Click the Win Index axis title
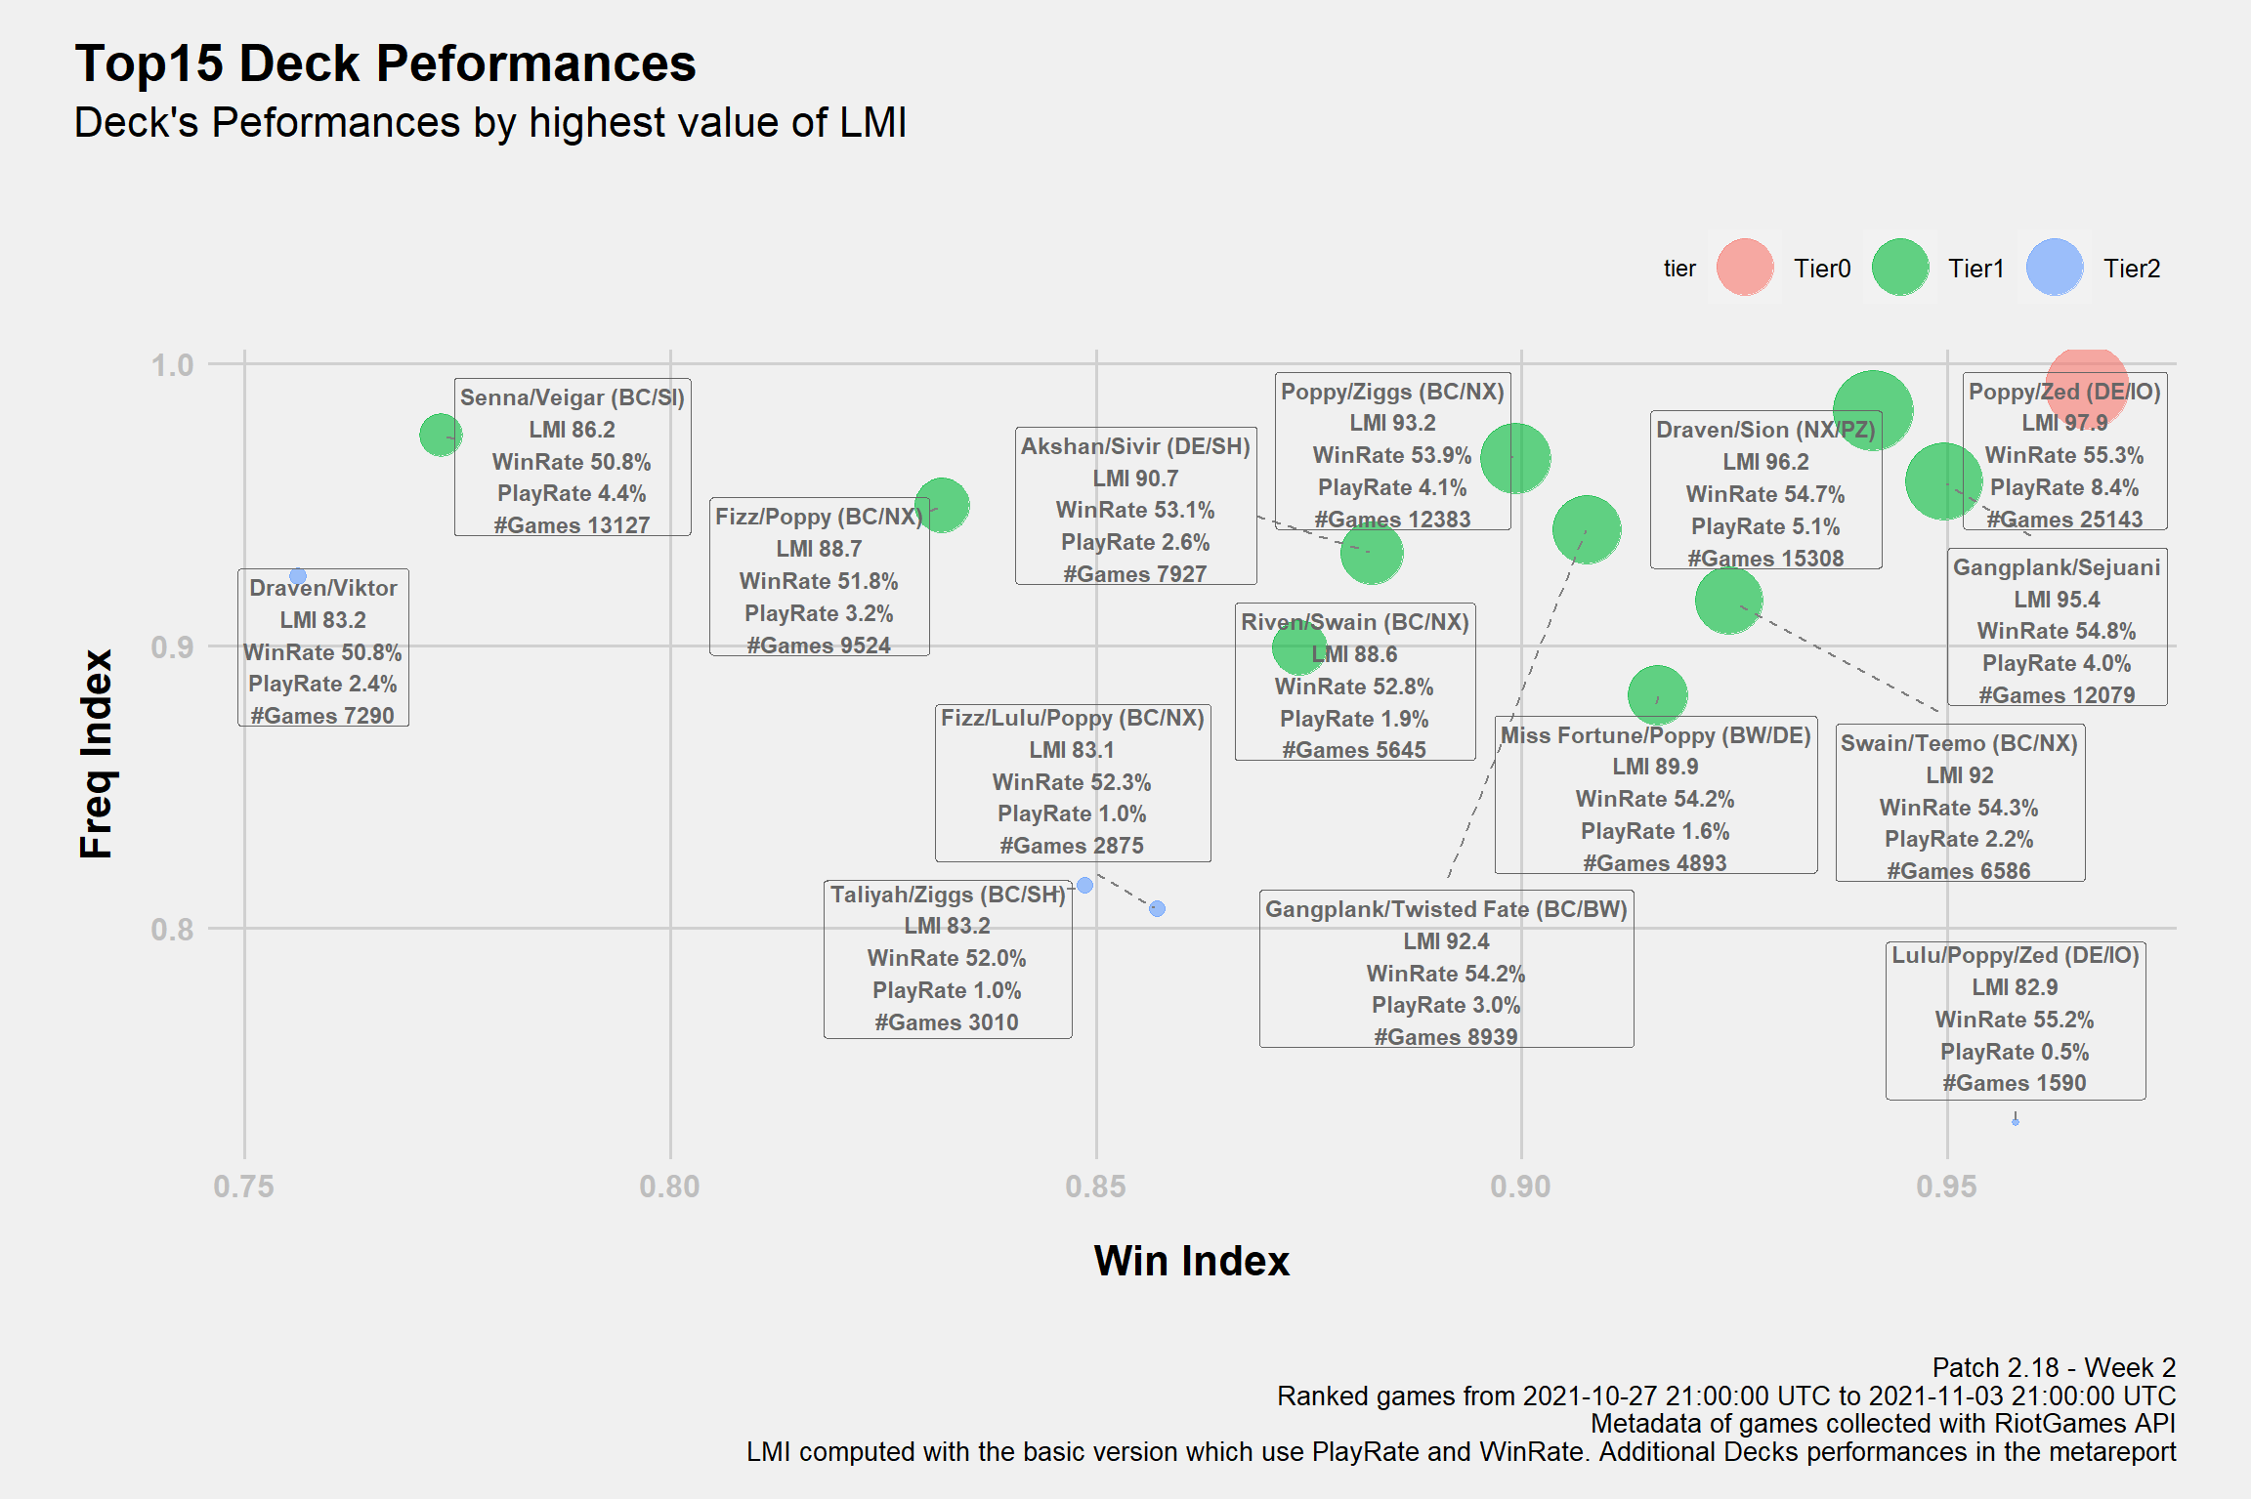2251x1500 pixels. [1191, 1261]
